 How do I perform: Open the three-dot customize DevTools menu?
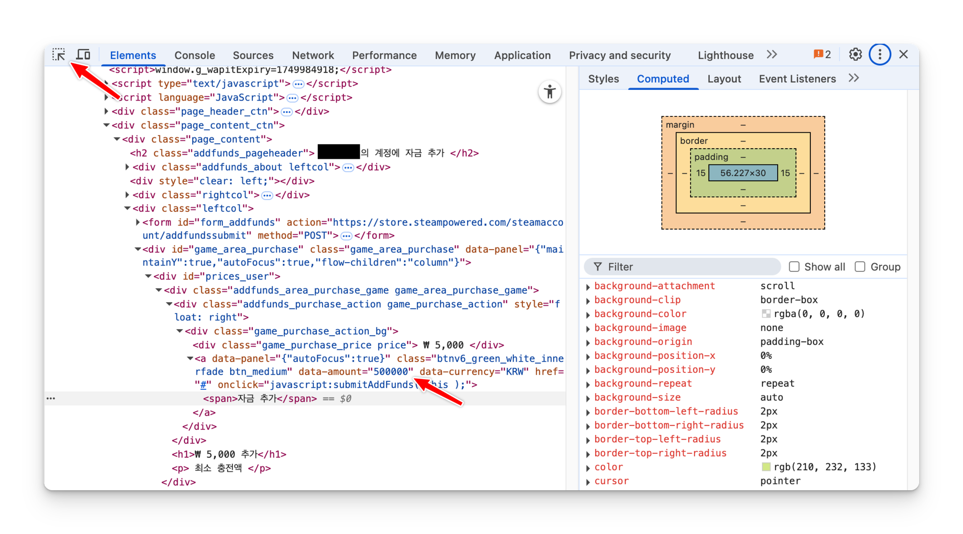click(879, 55)
